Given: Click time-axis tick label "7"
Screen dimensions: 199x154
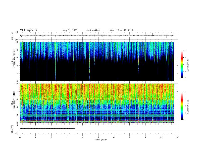Looking at the screenshot, I should [x=130, y=137].
